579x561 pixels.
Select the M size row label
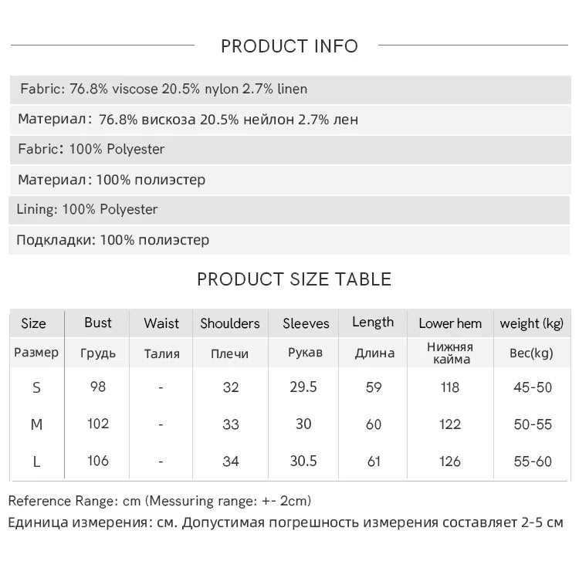click(x=36, y=425)
